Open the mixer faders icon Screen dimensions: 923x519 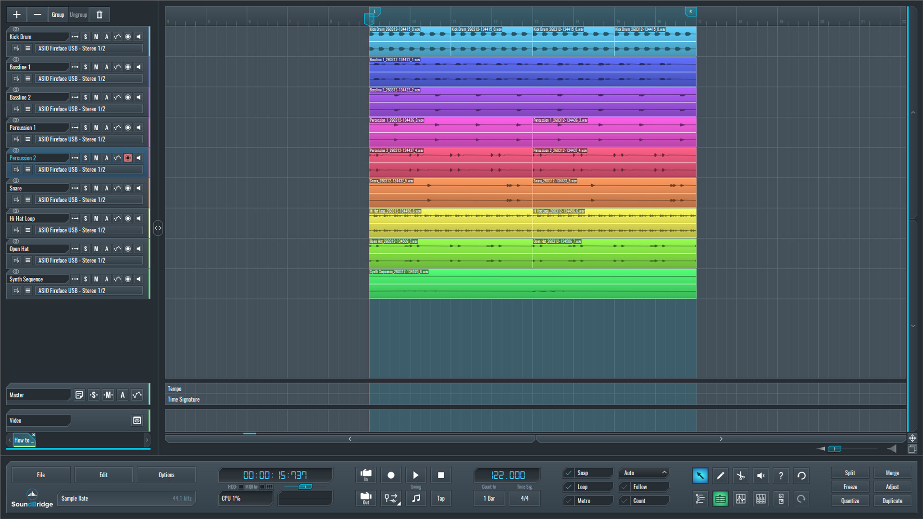(x=761, y=499)
